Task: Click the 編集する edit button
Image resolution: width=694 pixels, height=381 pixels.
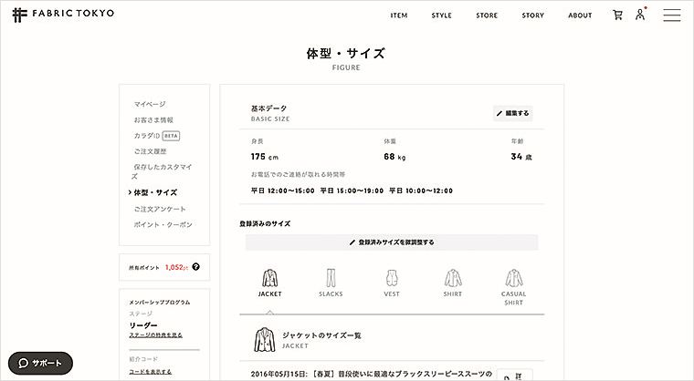Action: tap(512, 113)
